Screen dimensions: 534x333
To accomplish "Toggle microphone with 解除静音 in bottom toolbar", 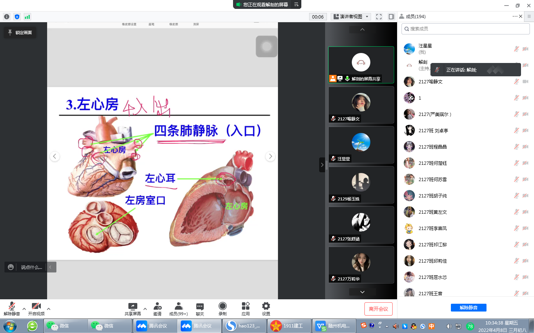I will point(12,308).
